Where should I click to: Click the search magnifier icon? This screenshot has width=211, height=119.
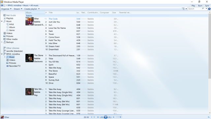203,9
